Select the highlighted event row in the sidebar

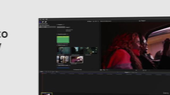click(47, 27)
